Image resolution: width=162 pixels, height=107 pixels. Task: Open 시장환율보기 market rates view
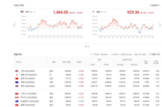(x=155, y=5)
